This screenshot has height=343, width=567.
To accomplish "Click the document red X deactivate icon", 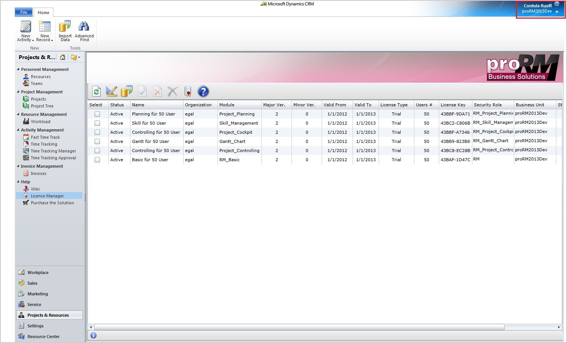I will [x=158, y=91].
